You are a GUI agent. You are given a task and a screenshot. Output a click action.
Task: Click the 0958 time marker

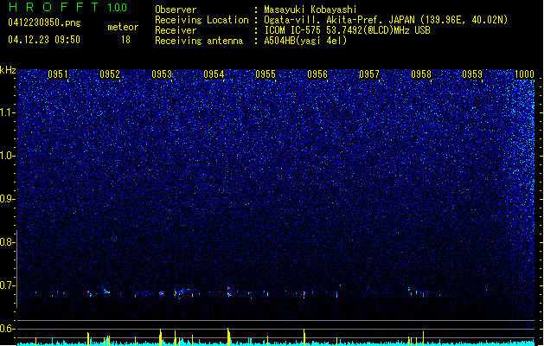point(421,74)
